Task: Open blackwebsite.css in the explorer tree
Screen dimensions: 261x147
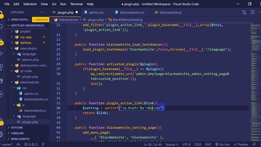Action: coord(36,99)
